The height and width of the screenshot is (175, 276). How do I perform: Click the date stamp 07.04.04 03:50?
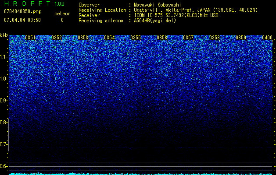(x=22, y=20)
